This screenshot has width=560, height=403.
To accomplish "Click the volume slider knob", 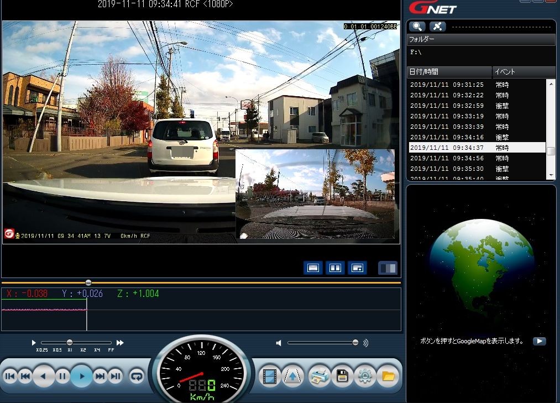I will (355, 343).
